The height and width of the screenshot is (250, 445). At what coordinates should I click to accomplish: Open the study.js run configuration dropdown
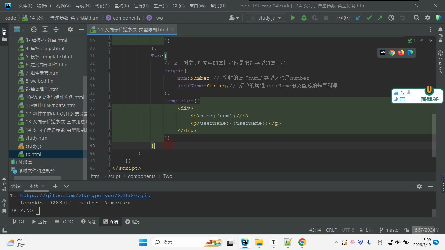point(266,18)
